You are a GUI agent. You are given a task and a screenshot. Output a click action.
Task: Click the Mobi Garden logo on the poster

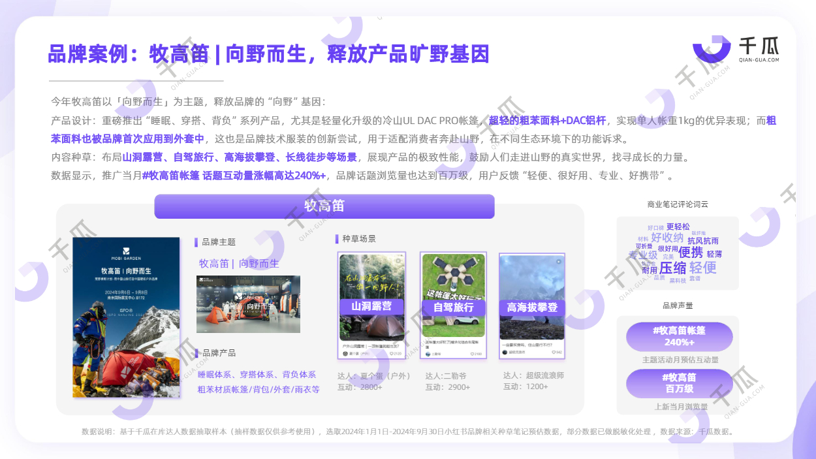tap(127, 252)
